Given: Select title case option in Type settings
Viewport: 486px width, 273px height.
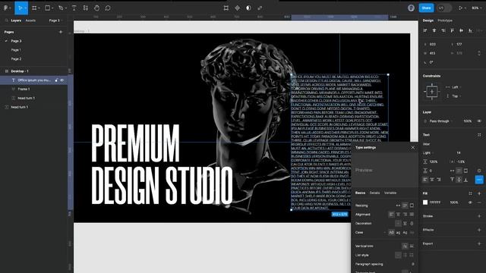Looking at the screenshot, I should [405, 233].
